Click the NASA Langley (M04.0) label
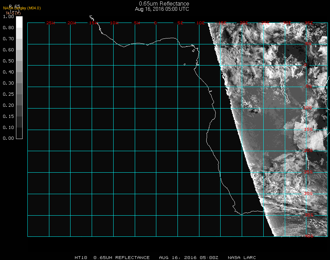Image resolution: width=330 pixels, height=260 pixels. click(x=22, y=8)
